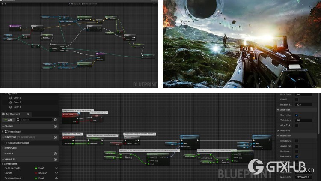Screen dimensions: 321x181
Task: Expand the Components variable group
Action: [x=2, y=164]
